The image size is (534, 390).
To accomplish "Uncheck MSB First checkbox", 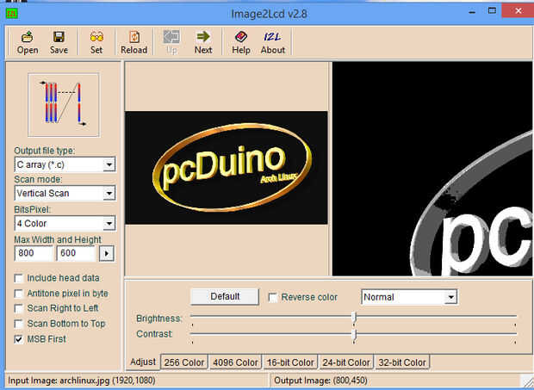I will pyautogui.click(x=19, y=339).
